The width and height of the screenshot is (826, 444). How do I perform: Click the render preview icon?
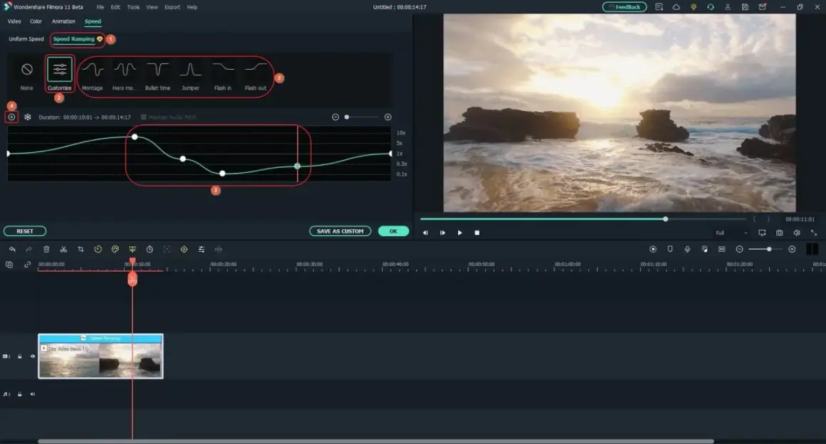click(653, 249)
